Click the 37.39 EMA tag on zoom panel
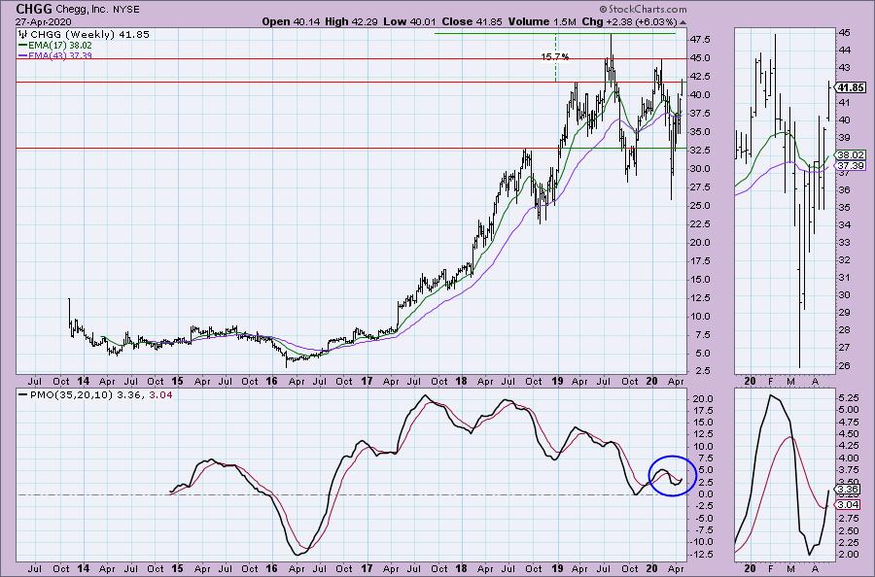Screen dimensions: 875x577 pyautogui.click(x=852, y=165)
